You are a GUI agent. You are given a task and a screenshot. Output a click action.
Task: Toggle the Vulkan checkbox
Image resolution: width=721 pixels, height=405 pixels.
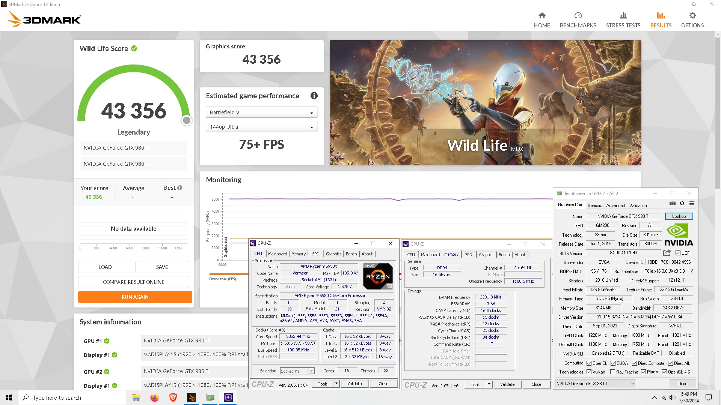coord(589,372)
